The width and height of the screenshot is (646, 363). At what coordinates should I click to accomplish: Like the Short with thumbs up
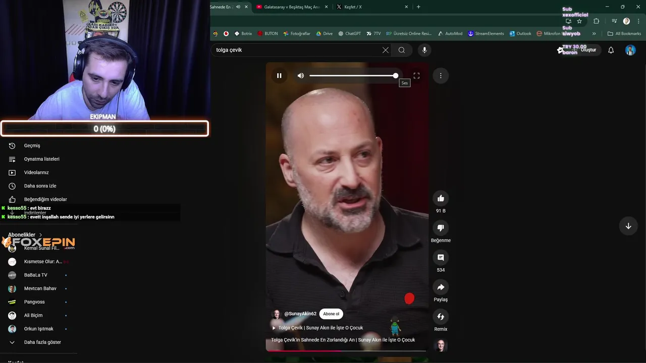[441, 199]
